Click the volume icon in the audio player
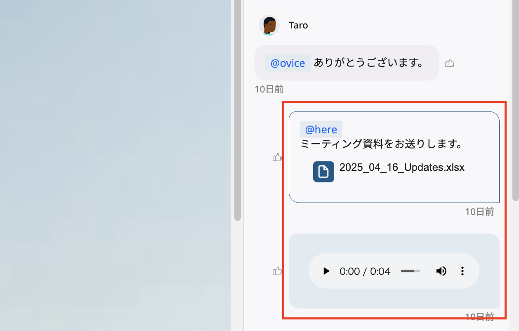 click(x=441, y=271)
